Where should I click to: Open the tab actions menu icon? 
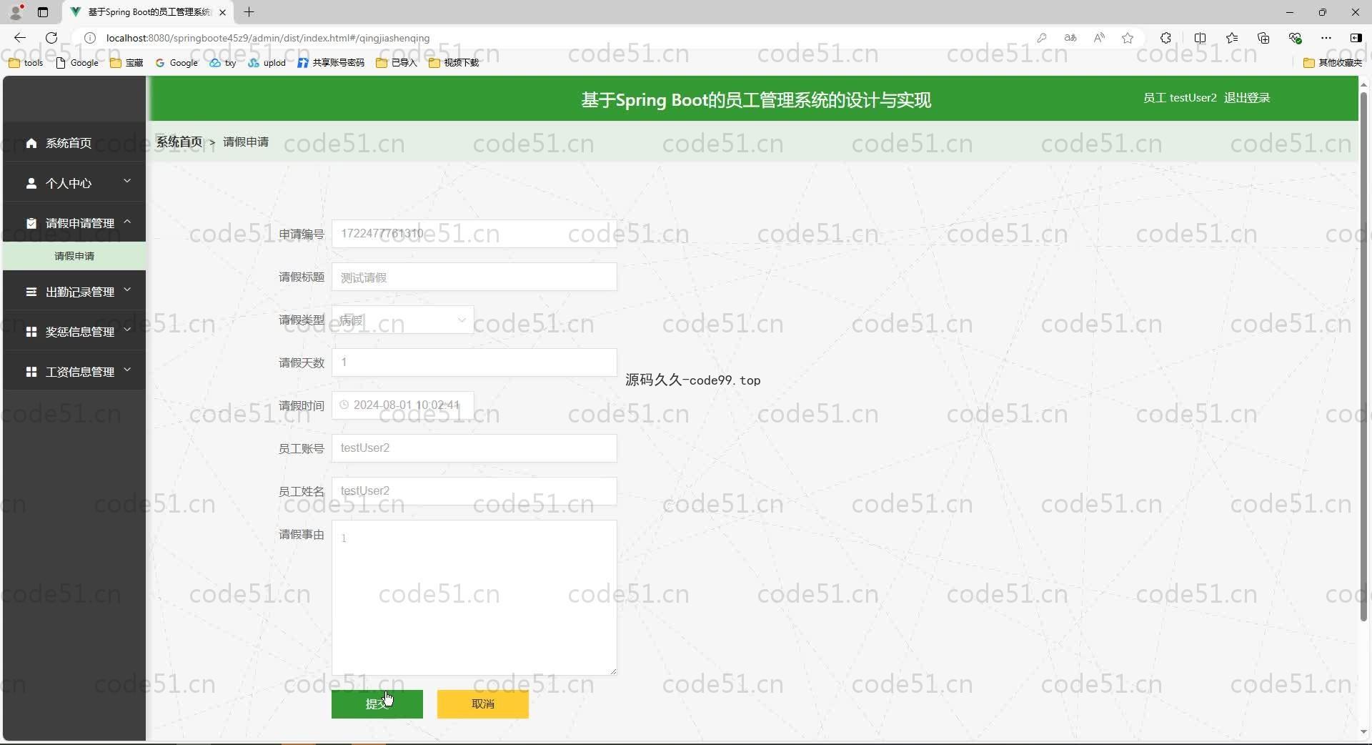[x=43, y=12]
